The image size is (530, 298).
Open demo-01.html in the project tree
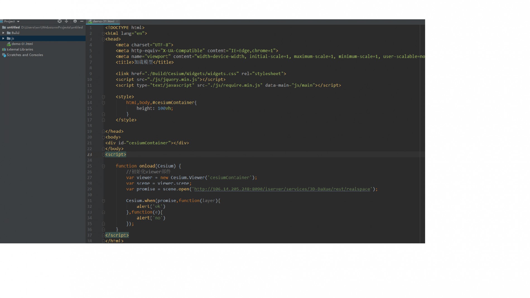click(x=22, y=44)
